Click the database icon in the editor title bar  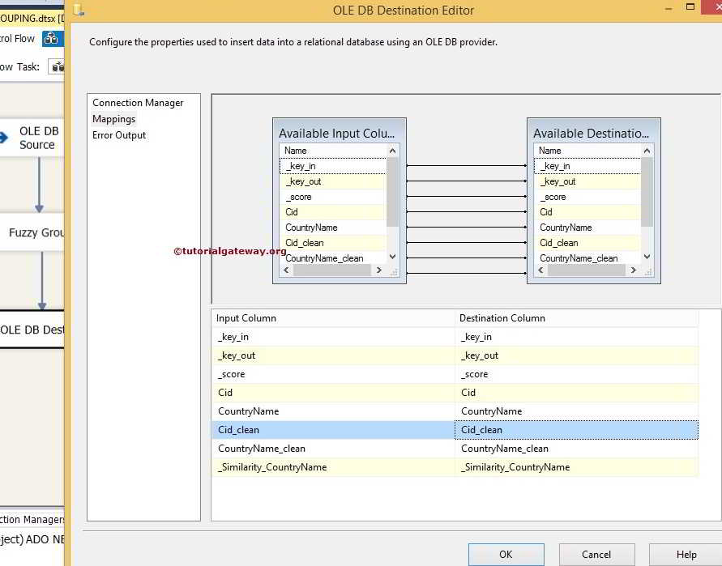click(x=79, y=10)
